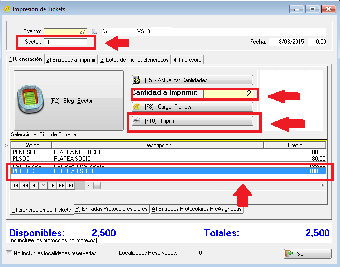Click F8 Cargar Tickets button
The image size is (340, 267).
tap(192, 106)
